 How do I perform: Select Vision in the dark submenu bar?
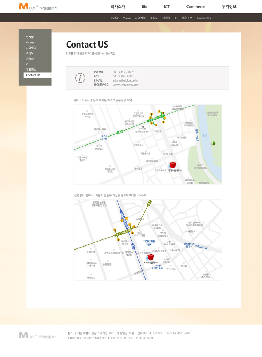127,18
